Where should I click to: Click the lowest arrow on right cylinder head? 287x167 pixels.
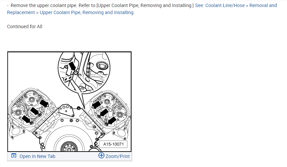(112, 120)
